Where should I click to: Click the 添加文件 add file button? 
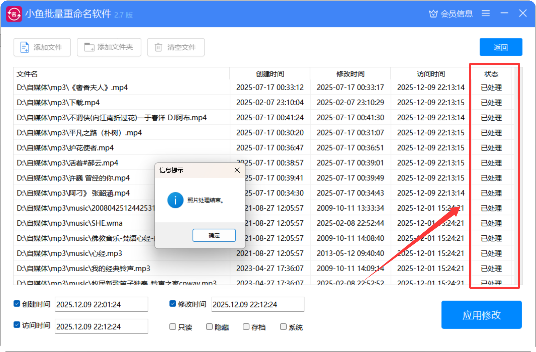pos(42,47)
